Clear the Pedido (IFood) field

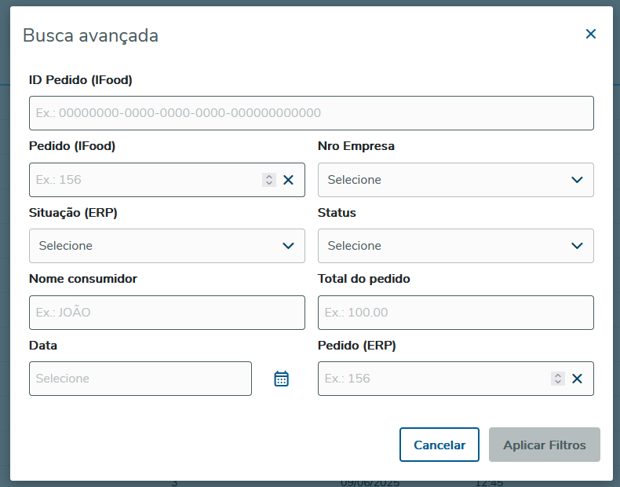[288, 180]
